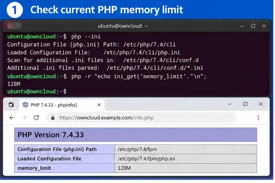The image size is (275, 183).
Task: Click the '/etc/php/7.4/fpm/php.ini' table value
Action: (x=186, y=159)
